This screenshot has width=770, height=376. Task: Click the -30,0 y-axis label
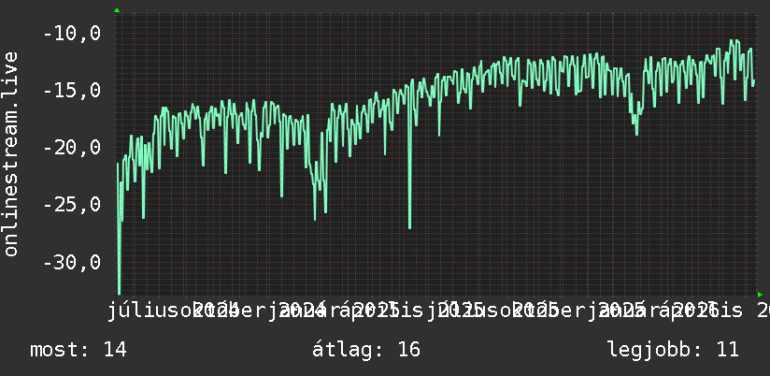click(x=72, y=262)
